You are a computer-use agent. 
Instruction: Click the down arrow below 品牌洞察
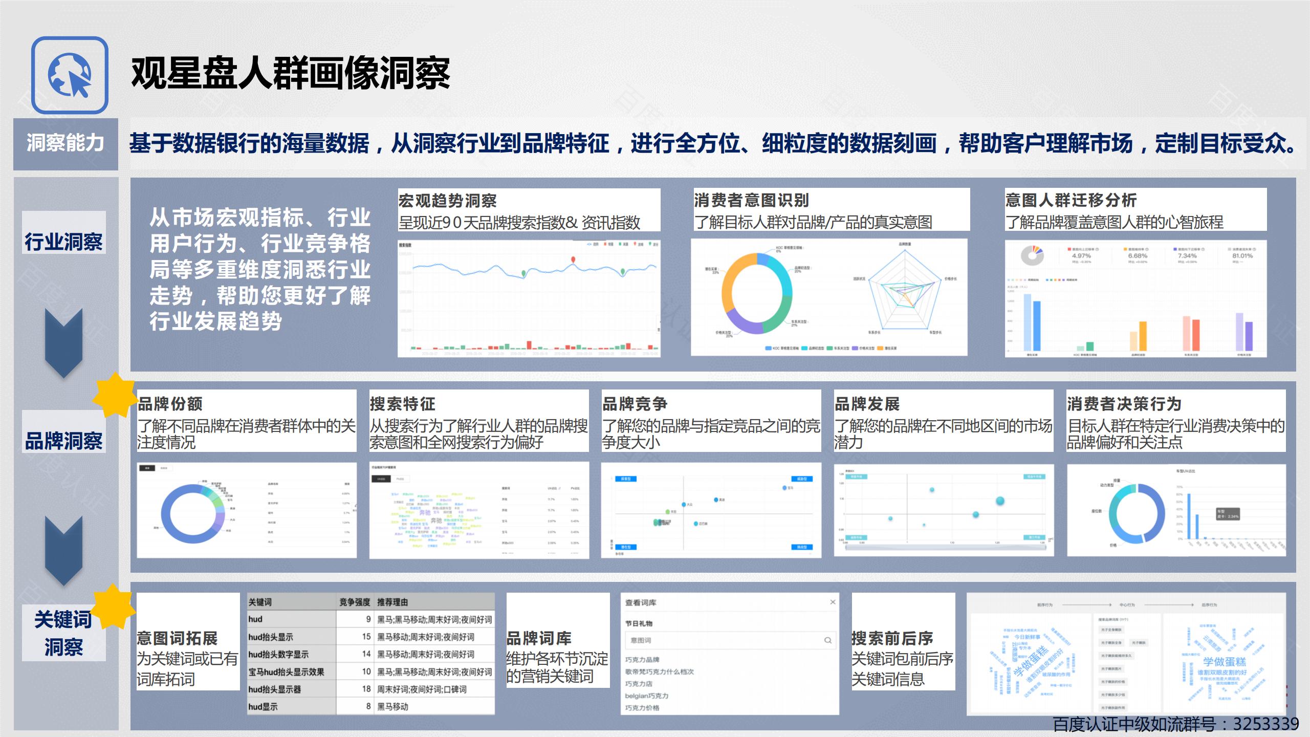coord(63,551)
